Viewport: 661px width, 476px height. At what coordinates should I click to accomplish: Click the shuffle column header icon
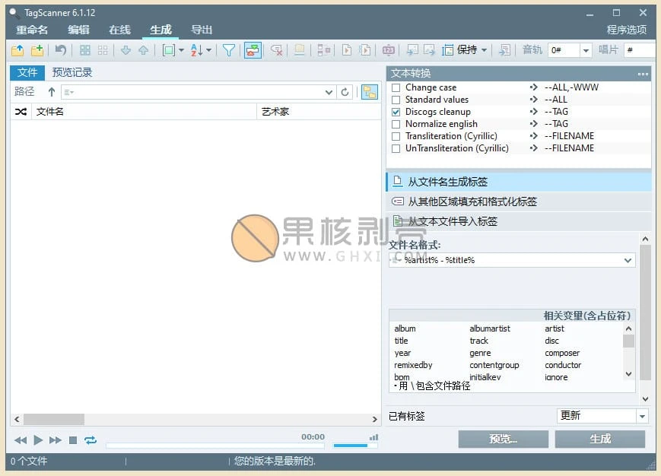[x=21, y=112]
